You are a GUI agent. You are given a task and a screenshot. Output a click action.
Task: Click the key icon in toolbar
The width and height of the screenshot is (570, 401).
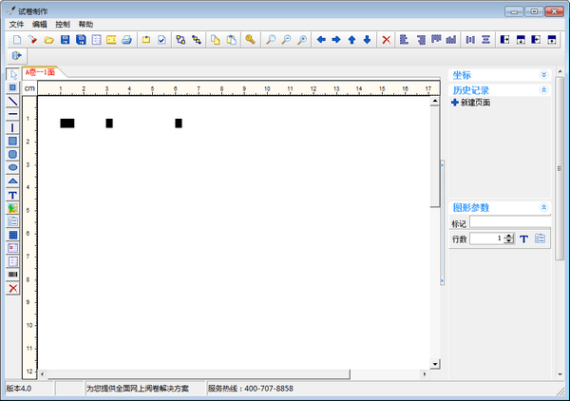click(250, 40)
